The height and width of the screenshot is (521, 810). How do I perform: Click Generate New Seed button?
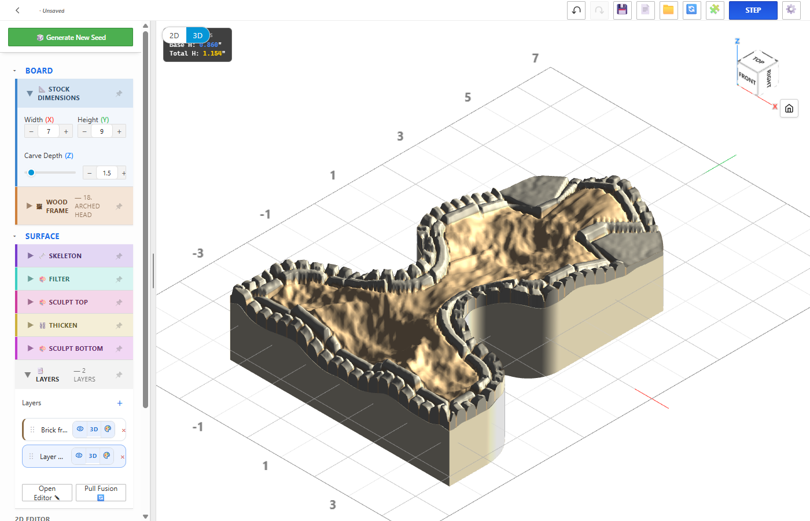(x=71, y=37)
